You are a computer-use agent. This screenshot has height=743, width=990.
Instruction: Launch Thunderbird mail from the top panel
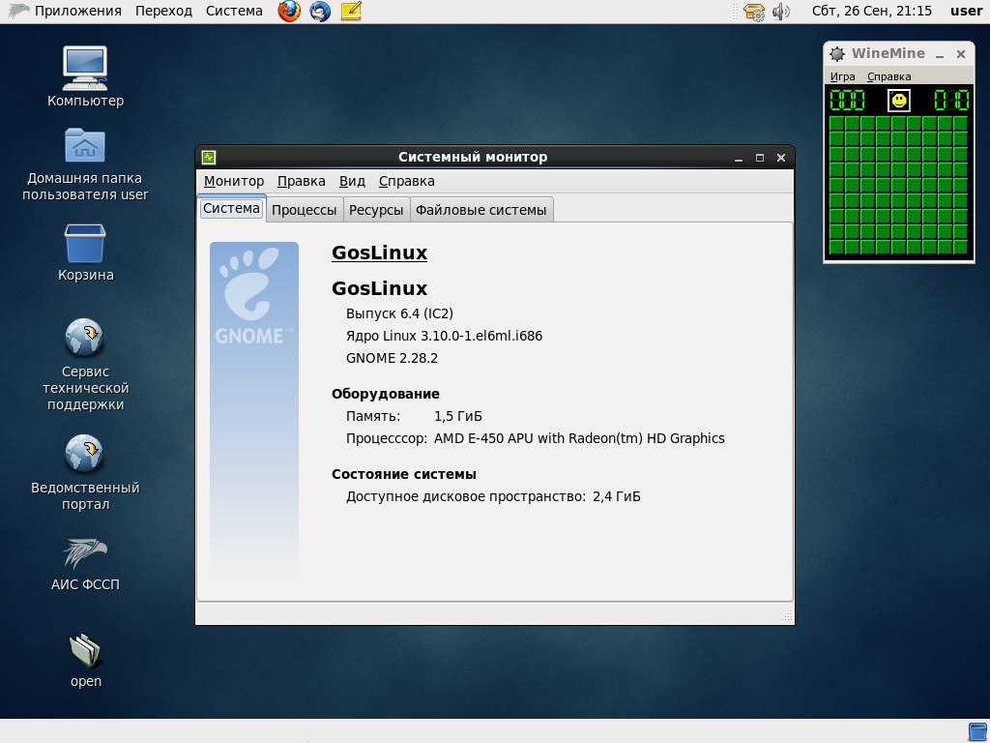(320, 11)
